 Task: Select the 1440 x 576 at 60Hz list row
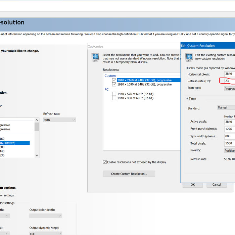pyautogui.click(x=135, y=94)
